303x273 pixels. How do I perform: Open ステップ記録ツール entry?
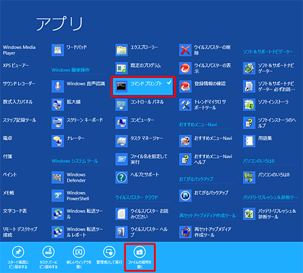[x=19, y=120]
